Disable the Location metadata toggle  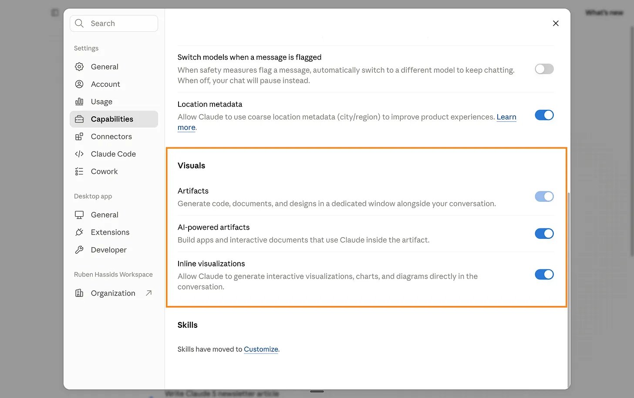pos(544,115)
